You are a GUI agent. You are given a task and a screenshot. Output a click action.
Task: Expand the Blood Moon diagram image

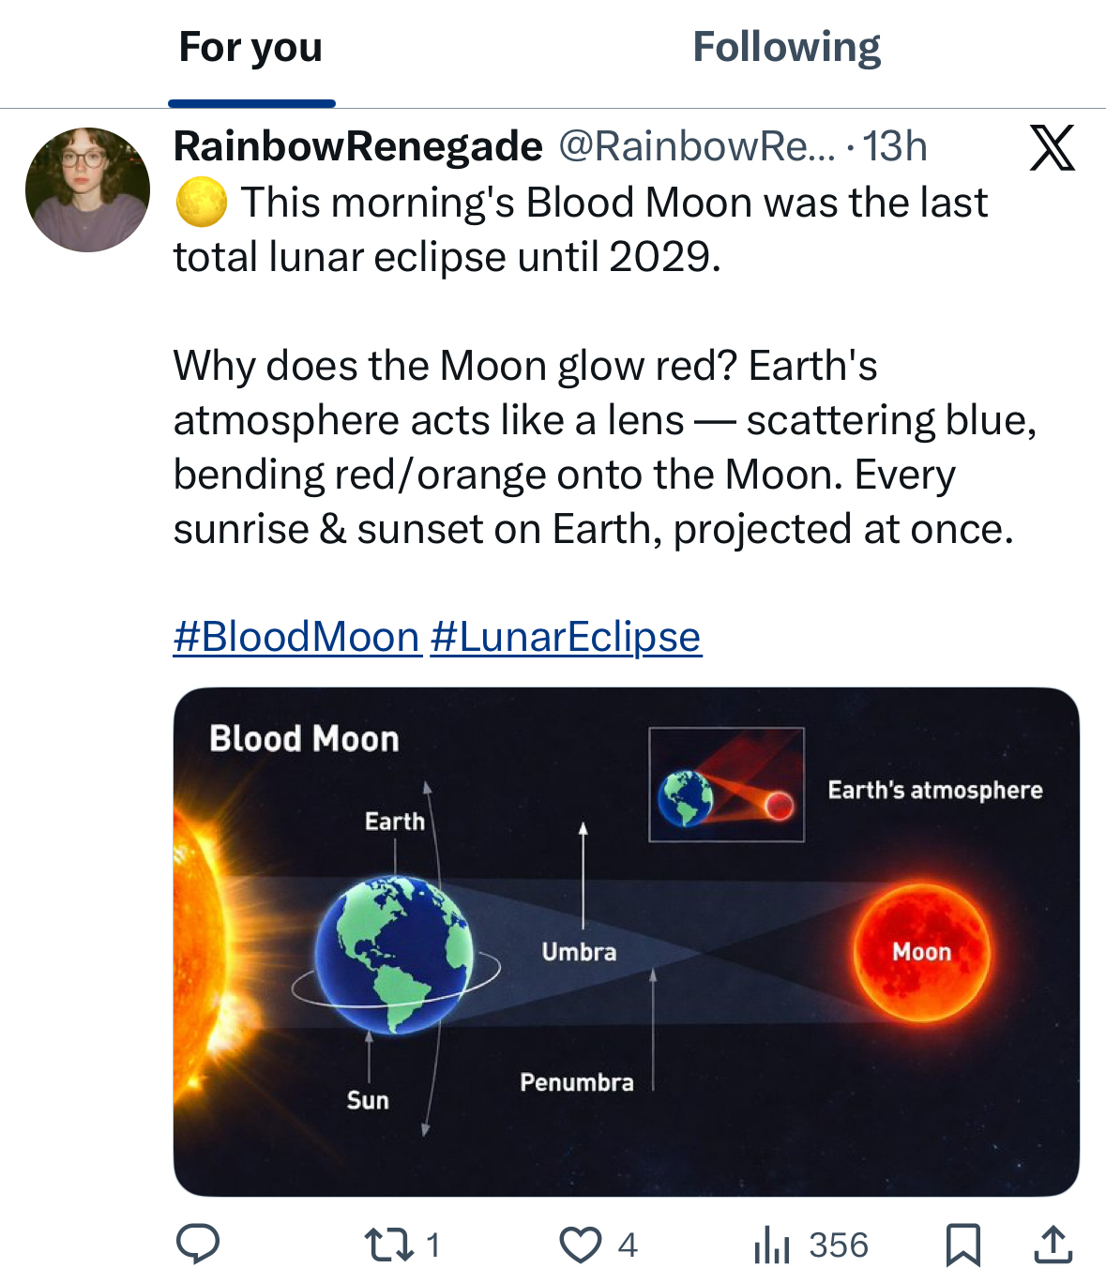[x=626, y=942]
